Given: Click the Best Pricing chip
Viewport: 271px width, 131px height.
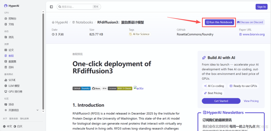Looking at the screenshot, I should [213, 93].
